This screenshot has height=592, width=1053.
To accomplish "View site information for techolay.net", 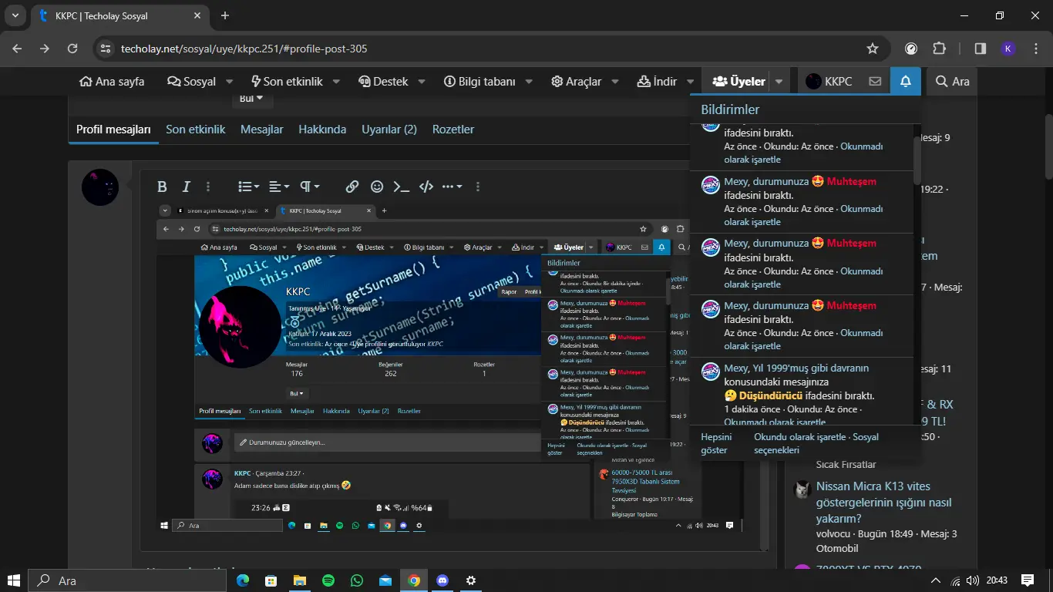I will click(106, 49).
